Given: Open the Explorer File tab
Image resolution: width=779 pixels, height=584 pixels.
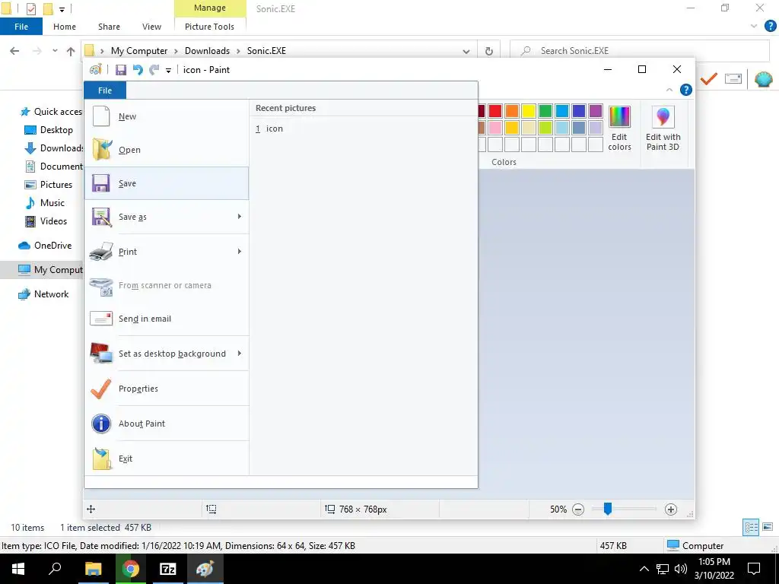Looking at the screenshot, I should pos(21,27).
